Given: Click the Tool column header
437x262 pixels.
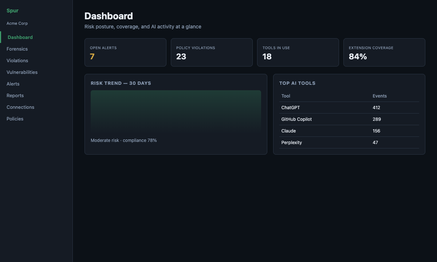Looking at the screenshot, I should click(286, 96).
